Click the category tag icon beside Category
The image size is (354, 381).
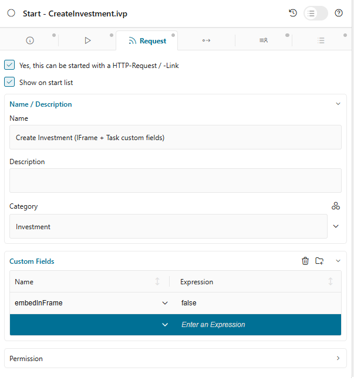click(336, 206)
